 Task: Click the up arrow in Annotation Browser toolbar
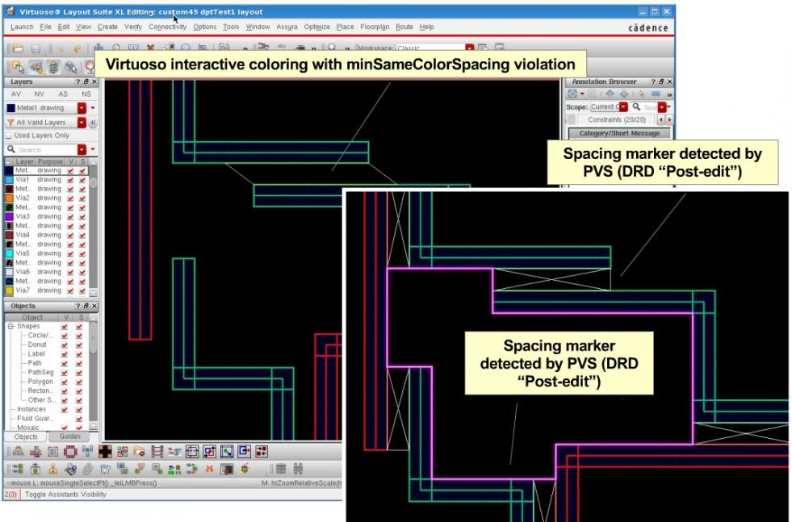pos(610,94)
